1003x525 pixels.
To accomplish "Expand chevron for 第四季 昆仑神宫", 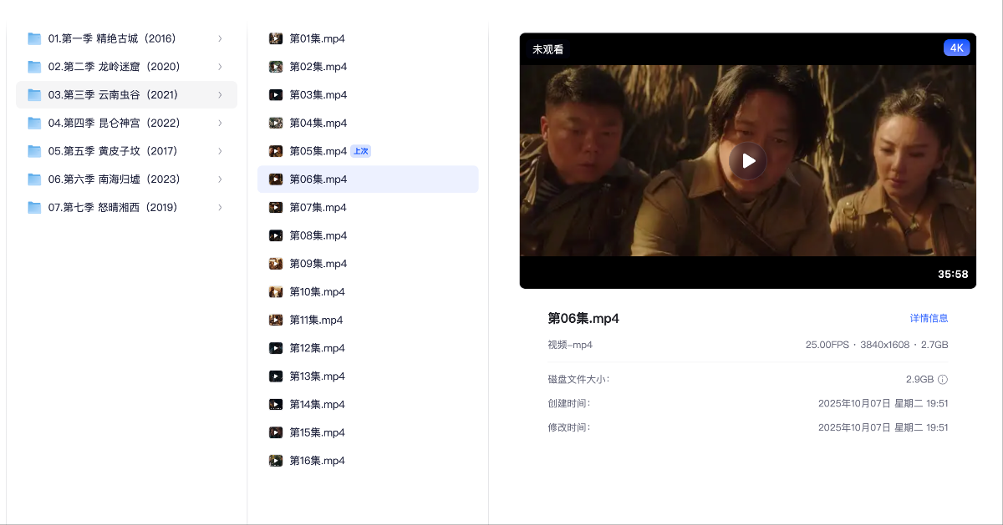I will point(220,123).
